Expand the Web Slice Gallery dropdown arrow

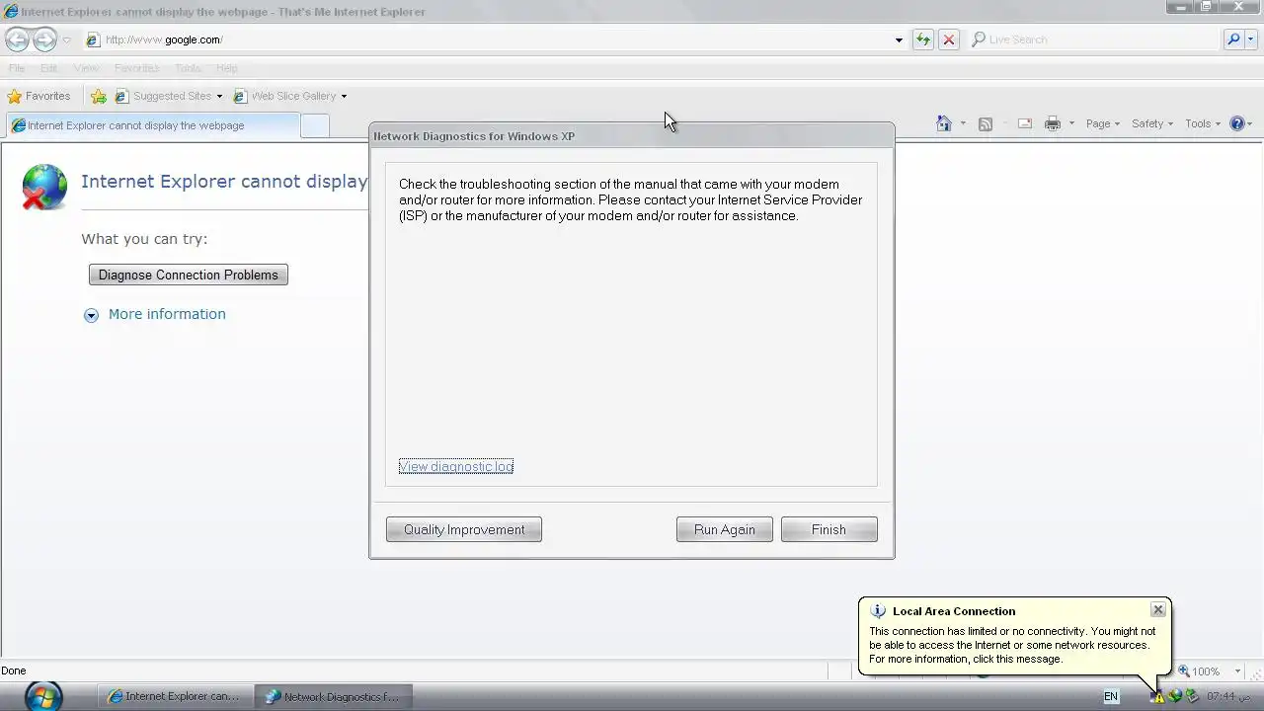click(x=344, y=96)
